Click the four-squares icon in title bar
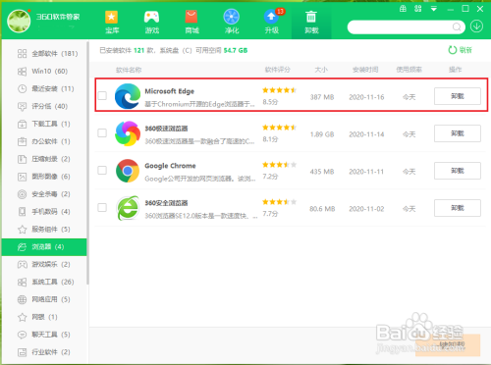The width and height of the screenshot is (491, 365). (x=418, y=9)
